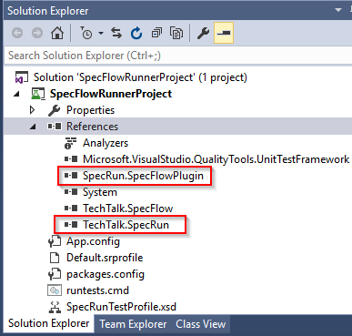The height and width of the screenshot is (336, 352).
Task: Click the Search Solution Explorer field
Action: tap(177, 56)
